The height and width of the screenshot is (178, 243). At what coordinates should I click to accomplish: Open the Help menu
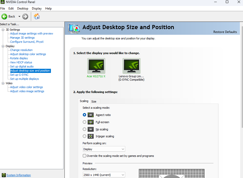tap(48, 9)
